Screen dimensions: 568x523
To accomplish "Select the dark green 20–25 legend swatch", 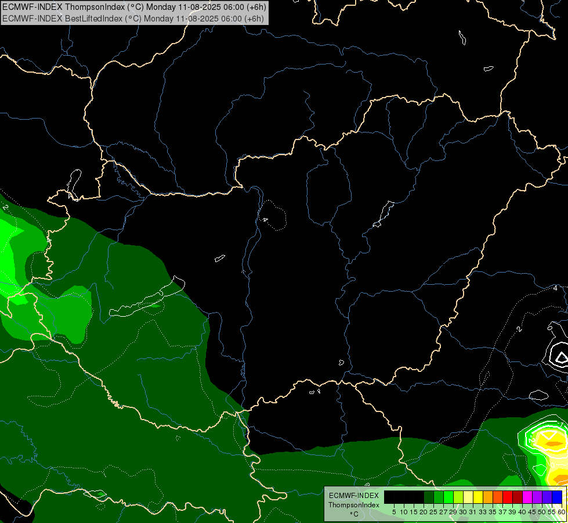I will point(429,497).
